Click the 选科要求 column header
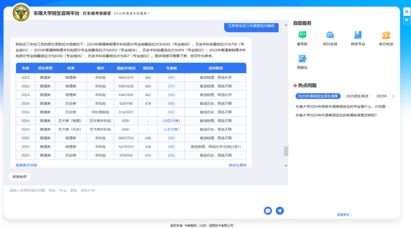Viewport: 411px width, 228px height. tap(215, 68)
